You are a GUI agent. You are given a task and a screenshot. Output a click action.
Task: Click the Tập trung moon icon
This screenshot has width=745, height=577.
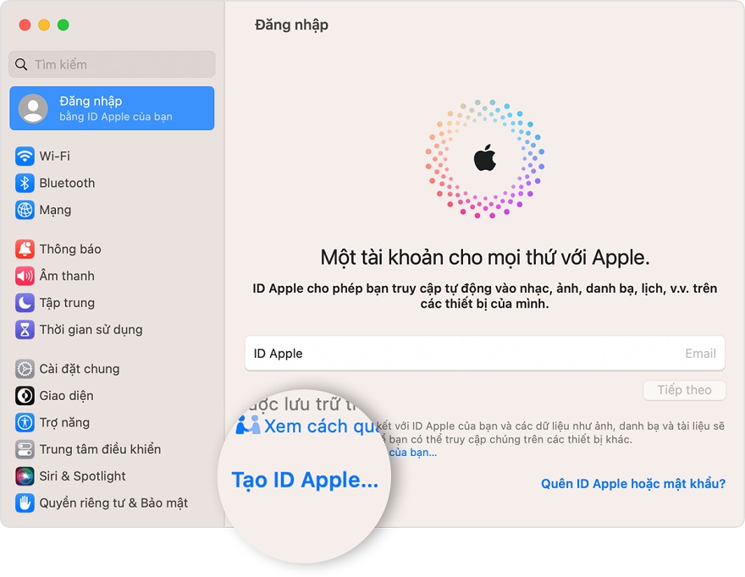25,303
